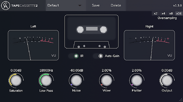
Task: Delete the current preset
Action: point(116,5)
